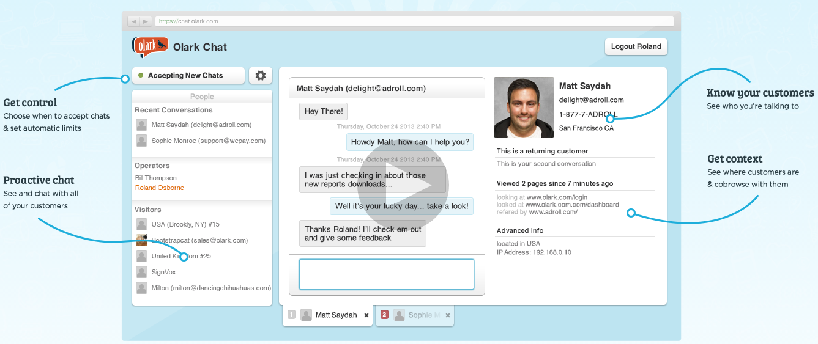Screen dimensions: 818x344
Task: Click avatar icon beside Milton visitor
Action: pos(142,288)
